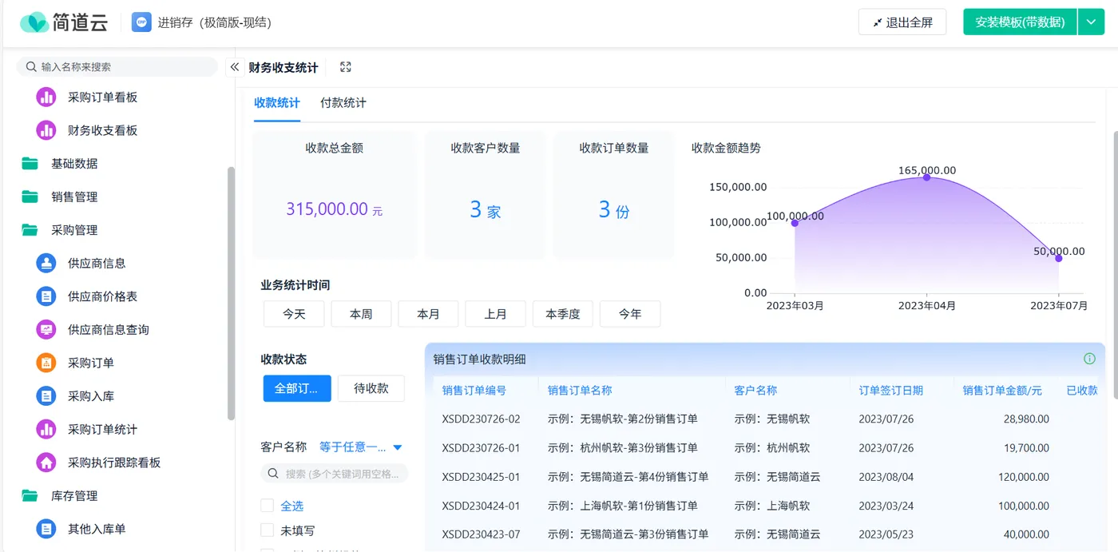Select 全部订... 收款状态 filter
The width and height of the screenshot is (1118, 552).
(x=297, y=388)
